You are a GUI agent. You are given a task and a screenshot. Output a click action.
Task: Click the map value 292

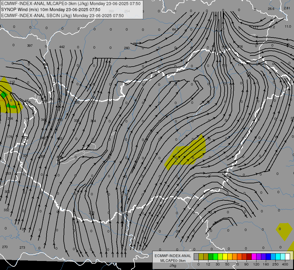tap(77, 102)
